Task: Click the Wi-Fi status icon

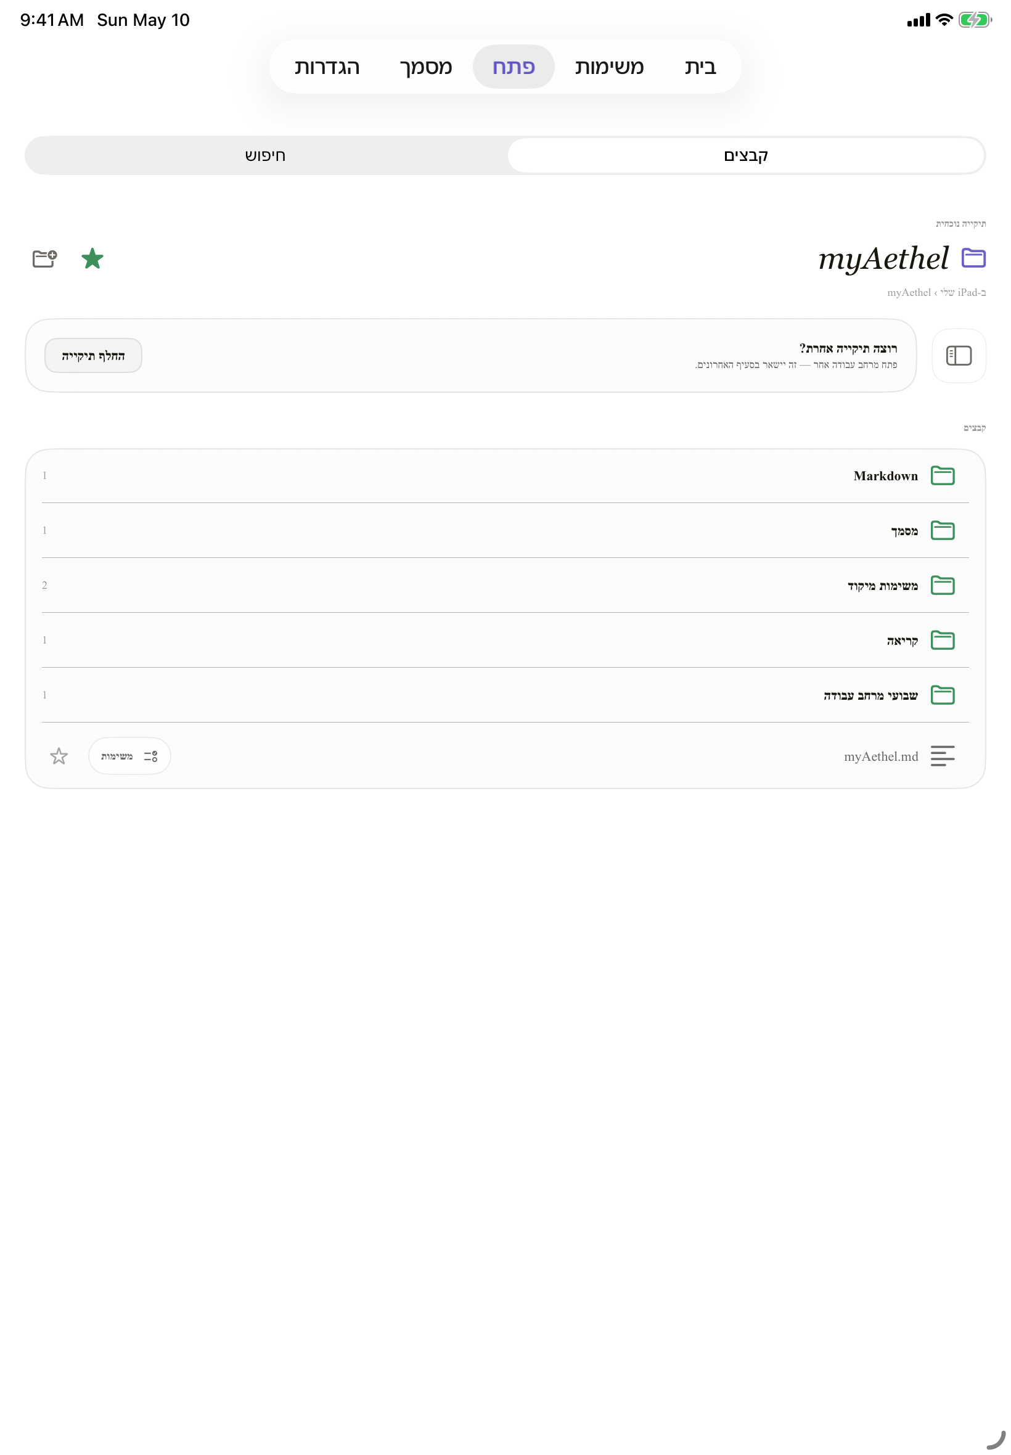Action: pos(943,20)
